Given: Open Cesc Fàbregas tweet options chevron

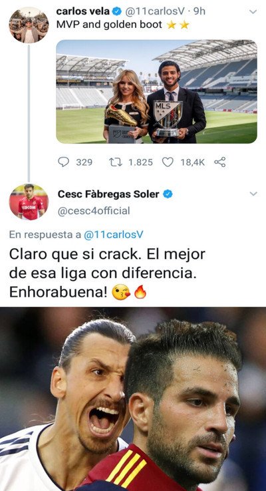Looking at the screenshot, I should (x=253, y=194).
